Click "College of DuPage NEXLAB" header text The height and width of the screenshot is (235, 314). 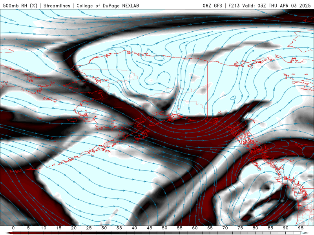tap(108, 5)
